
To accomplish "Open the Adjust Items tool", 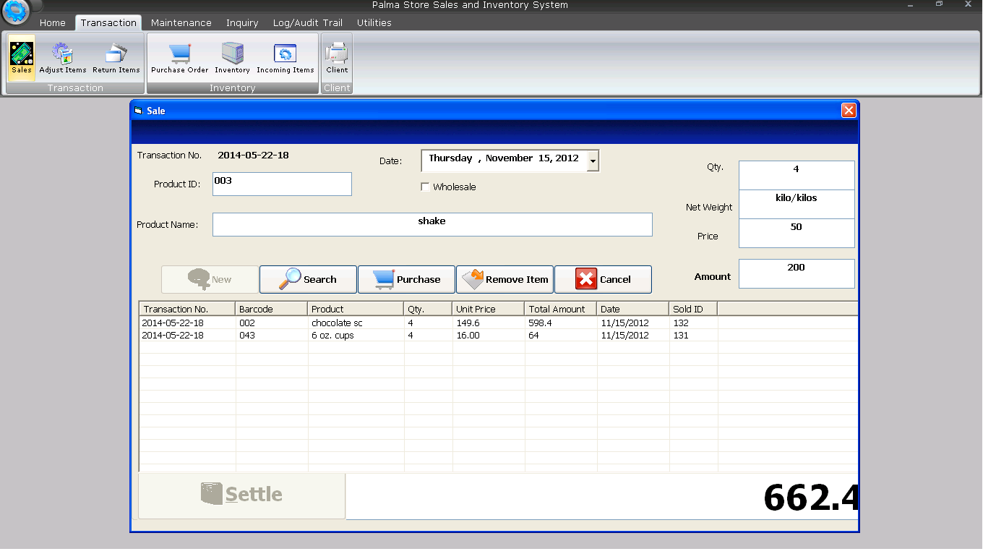I will (x=63, y=58).
